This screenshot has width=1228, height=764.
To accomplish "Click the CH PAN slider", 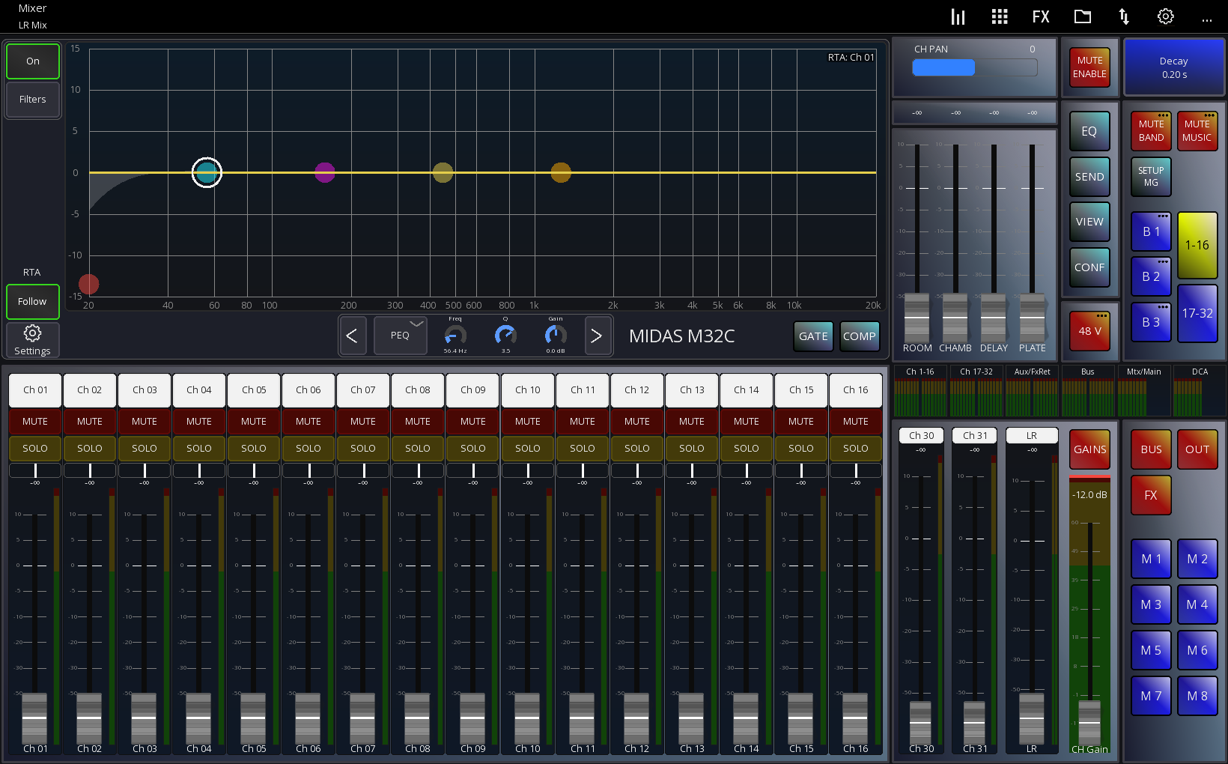I will (975, 67).
